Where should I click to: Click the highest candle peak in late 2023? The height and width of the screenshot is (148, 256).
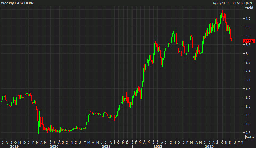(x=222, y=14)
